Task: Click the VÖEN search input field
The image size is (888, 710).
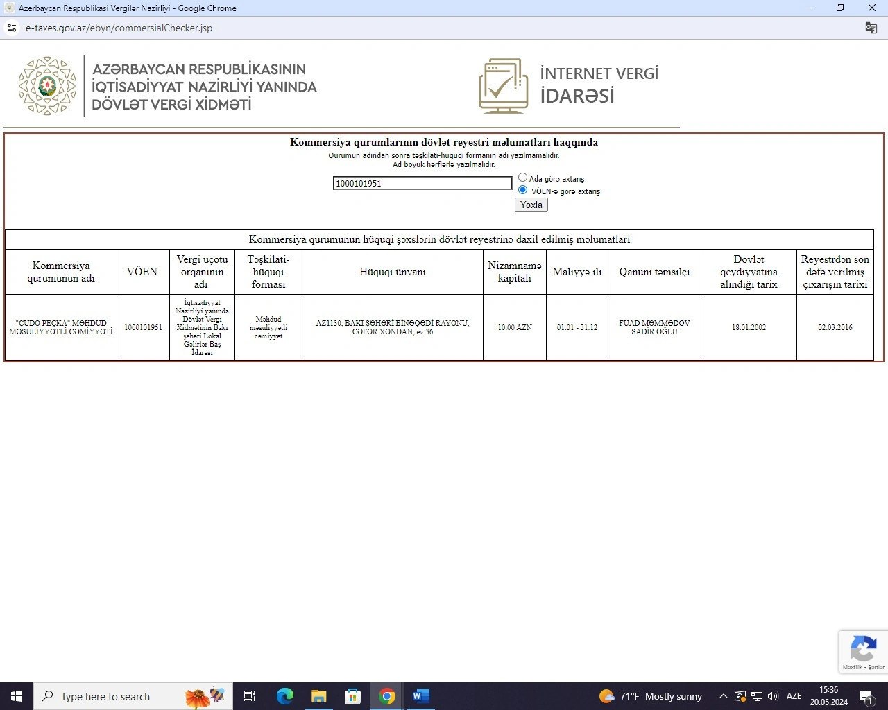Action: 422,183
